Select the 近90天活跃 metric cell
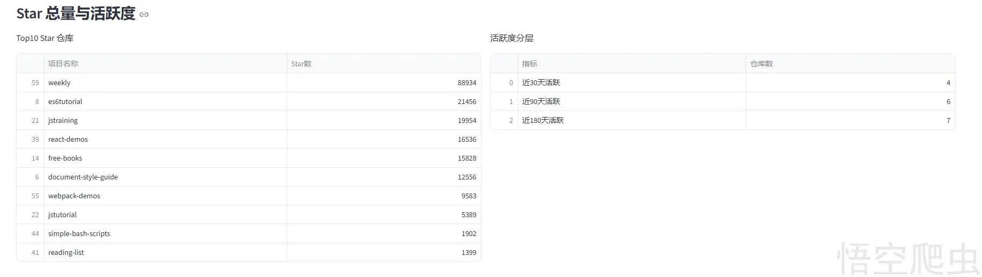The height and width of the screenshot is (277, 982). coord(541,102)
